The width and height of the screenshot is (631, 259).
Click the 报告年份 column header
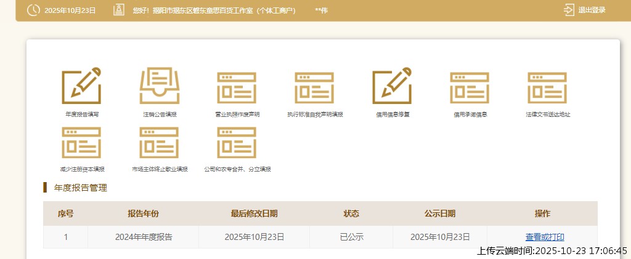point(143,213)
